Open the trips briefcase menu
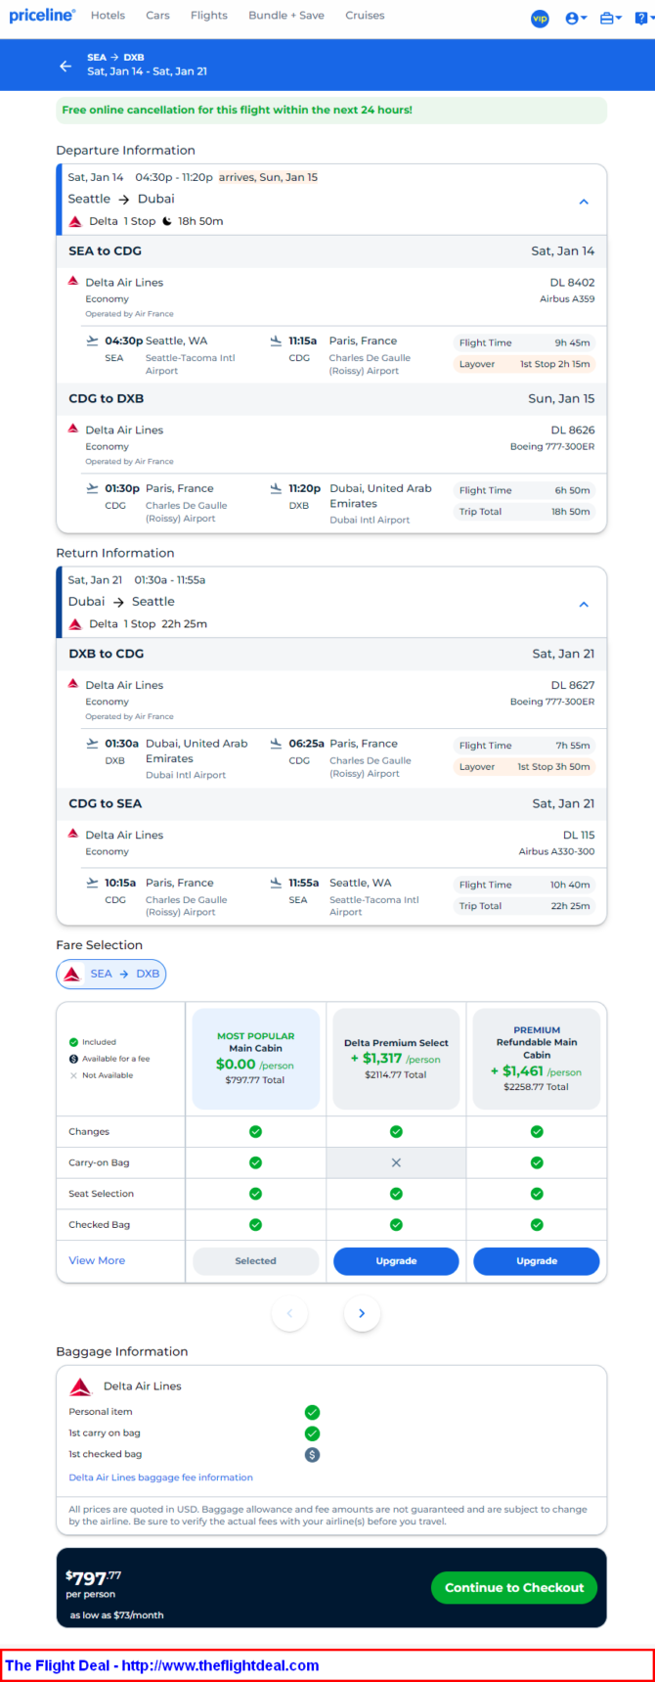This screenshot has height=1682, width=655. 611,19
